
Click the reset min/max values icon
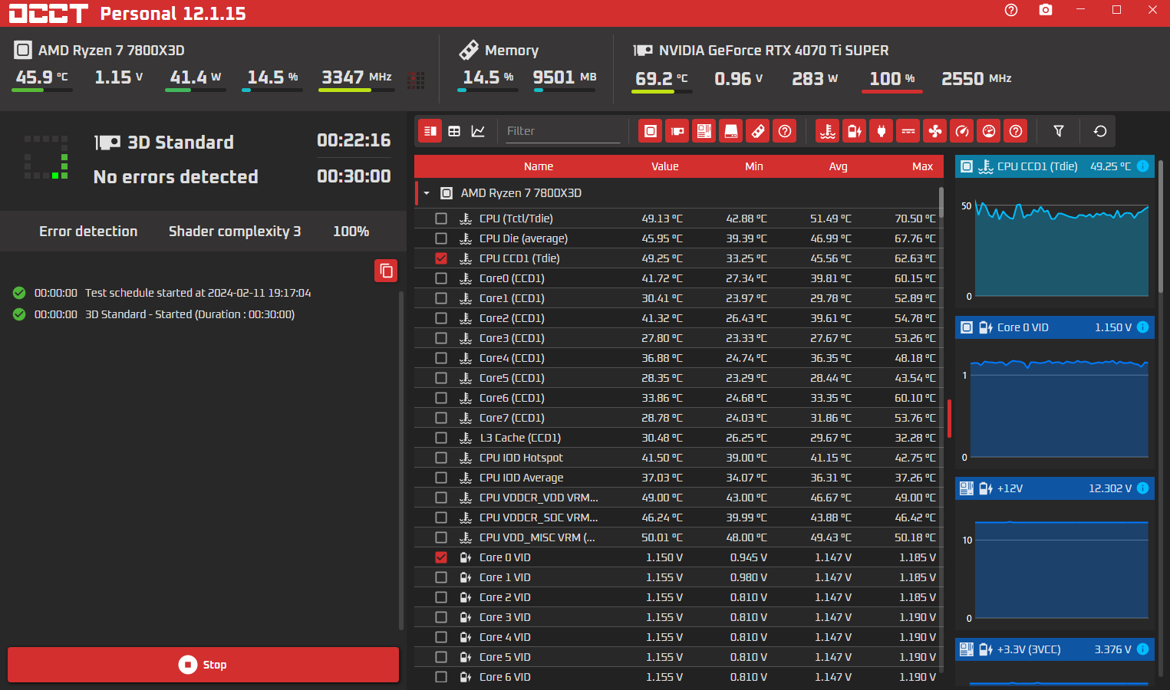[1099, 131]
